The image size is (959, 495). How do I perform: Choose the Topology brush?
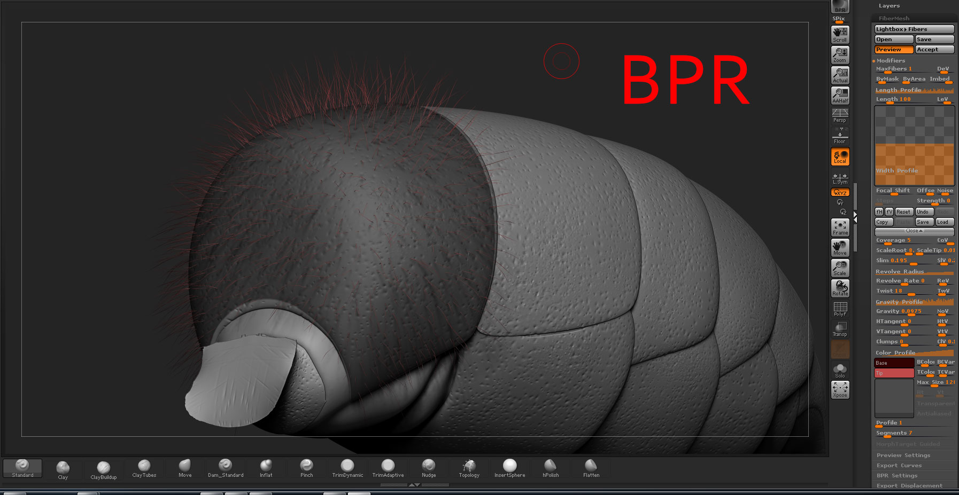469,468
